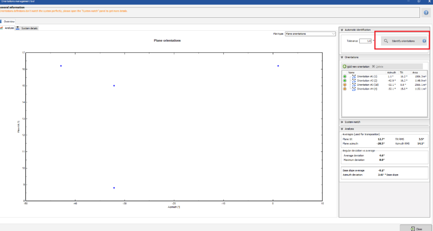Toggle green status indicator for Orientation #1
The image size is (433, 231).
coord(345,76)
